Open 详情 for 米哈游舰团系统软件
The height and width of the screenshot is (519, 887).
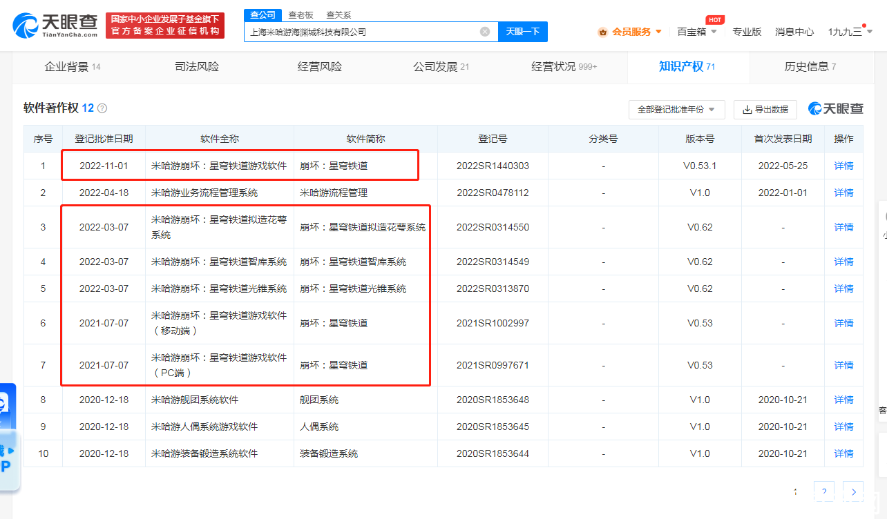[x=843, y=400]
